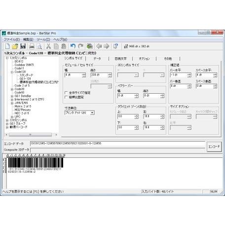The image size is (225, 225).
Task: Copy using the toolbar copy icon
Action: click(x=56, y=46)
